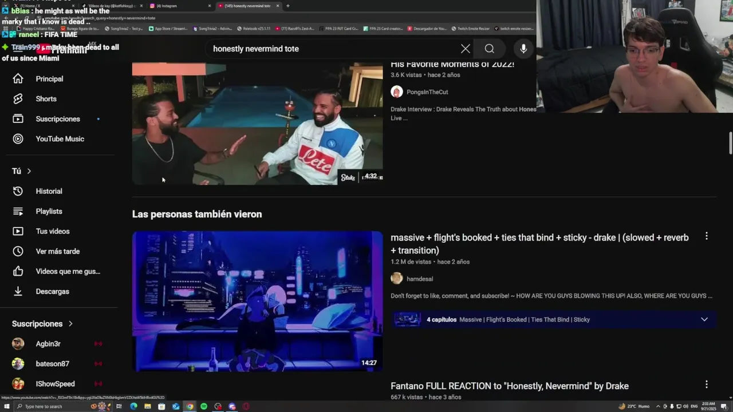Open options menu for slowed reverb video

(706, 236)
